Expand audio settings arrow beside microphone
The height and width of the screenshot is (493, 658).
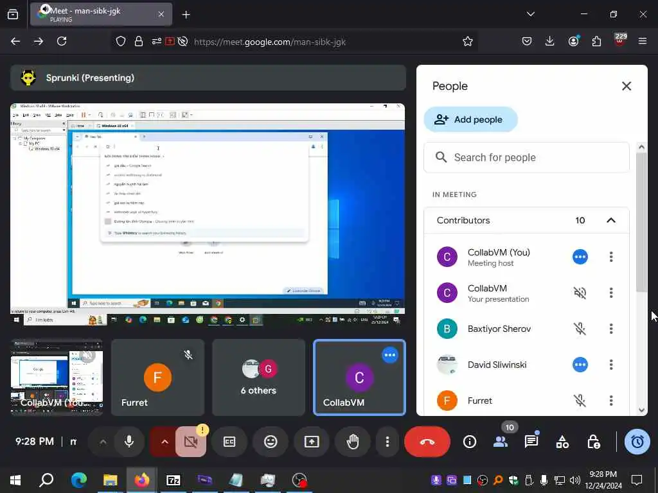click(x=103, y=442)
